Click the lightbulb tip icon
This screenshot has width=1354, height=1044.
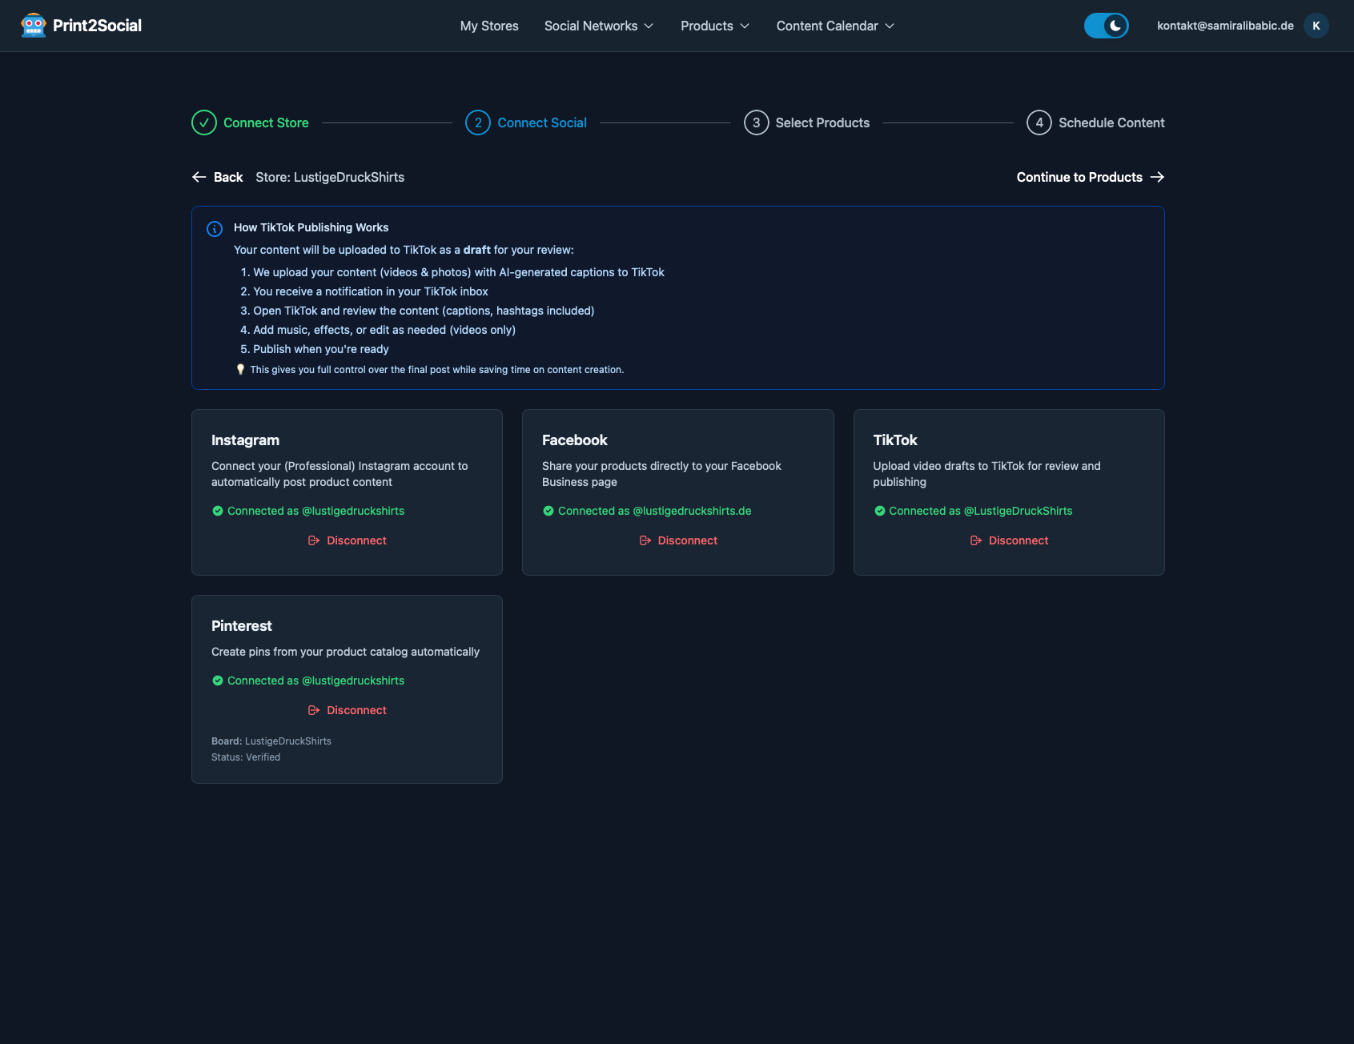240,369
